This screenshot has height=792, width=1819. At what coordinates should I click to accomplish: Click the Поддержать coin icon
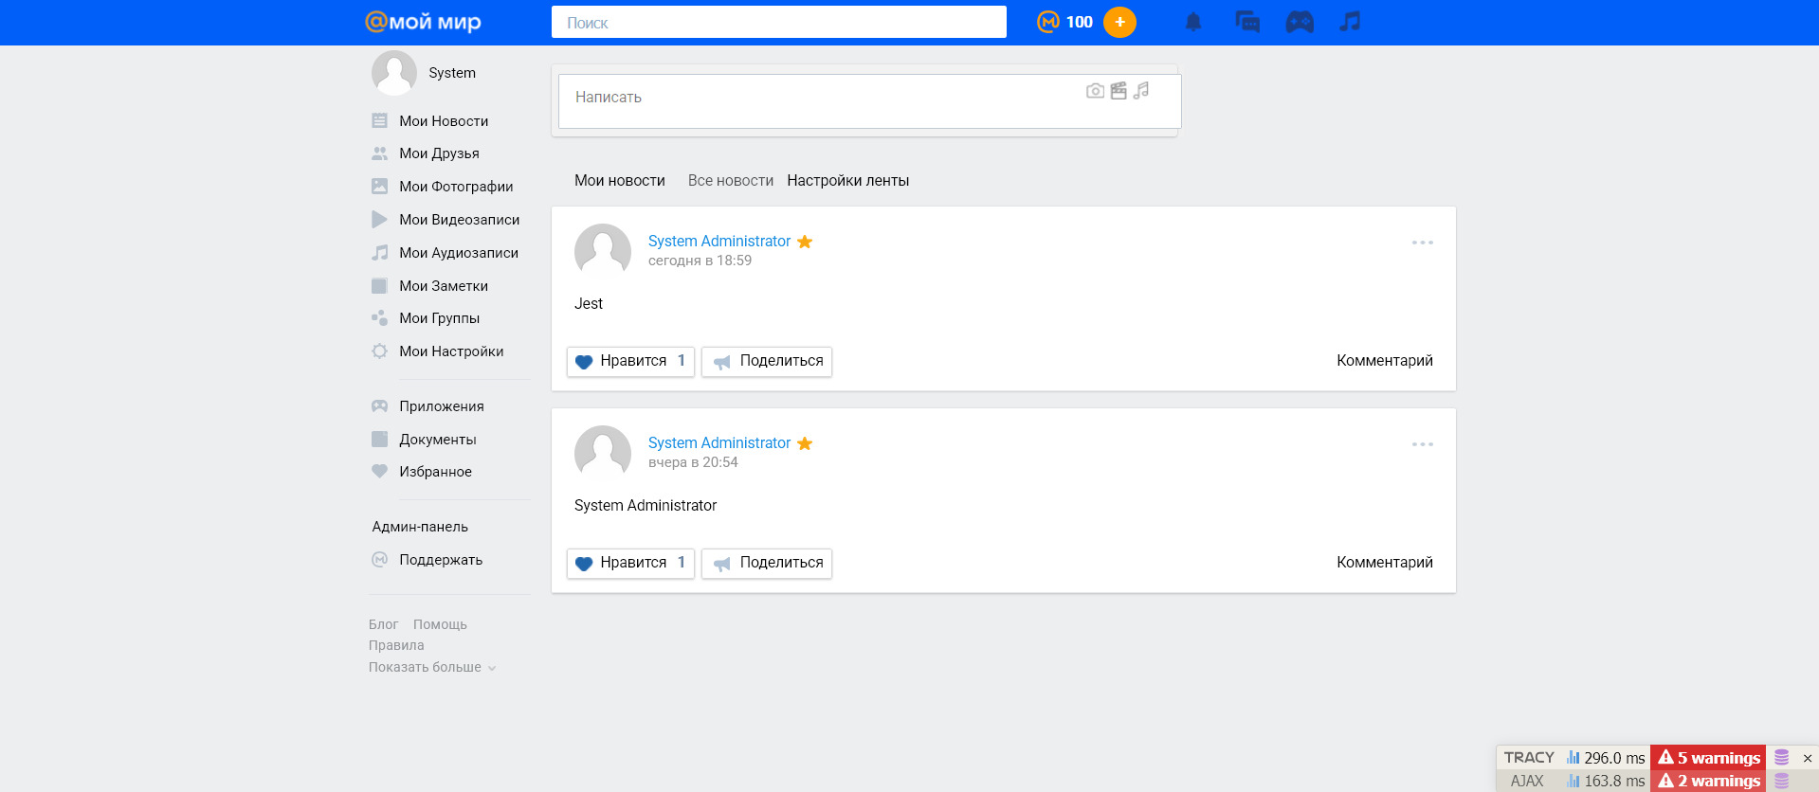click(x=379, y=560)
